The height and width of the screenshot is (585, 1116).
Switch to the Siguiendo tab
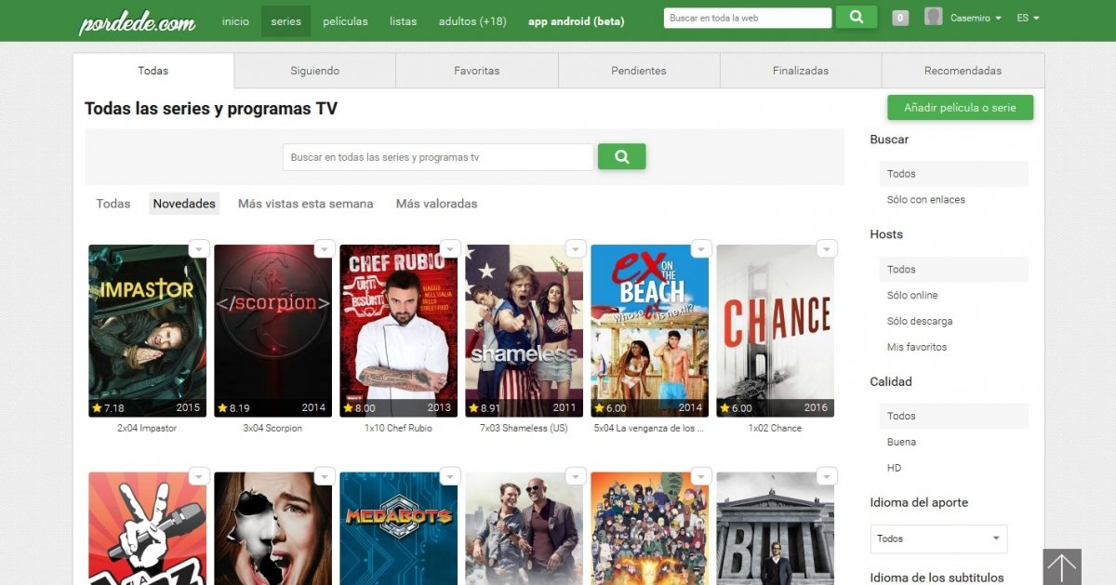tap(315, 71)
